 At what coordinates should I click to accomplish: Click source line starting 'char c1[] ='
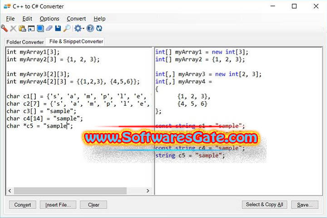click(78, 96)
